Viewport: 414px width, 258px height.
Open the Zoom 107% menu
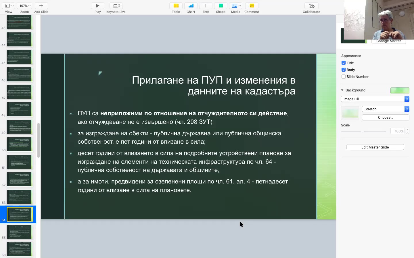pos(25,6)
